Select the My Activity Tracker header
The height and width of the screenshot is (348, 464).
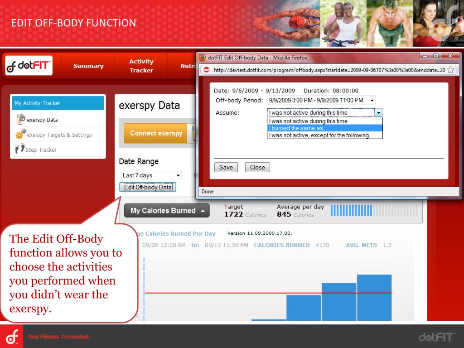tap(58, 103)
